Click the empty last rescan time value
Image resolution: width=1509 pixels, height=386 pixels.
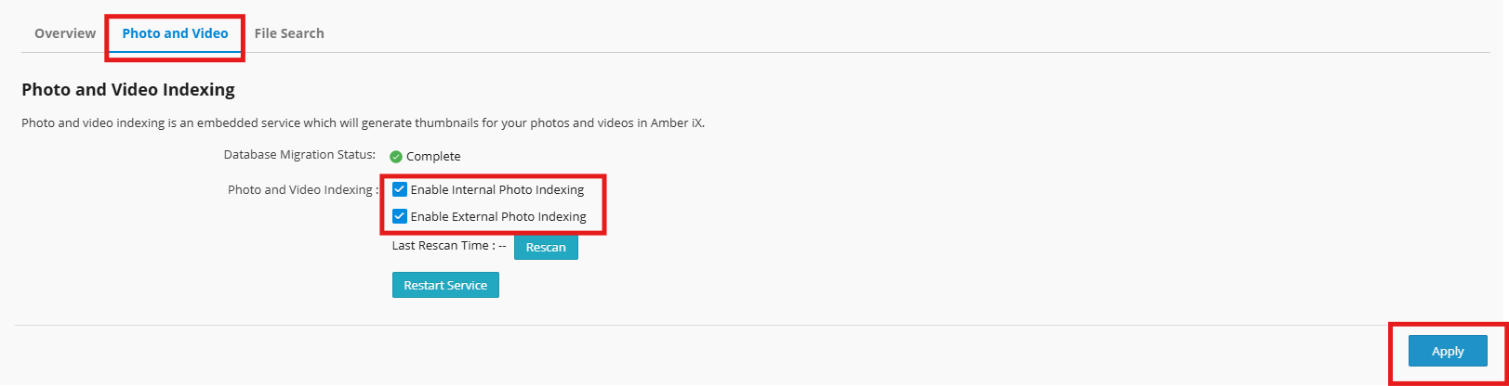coord(502,246)
